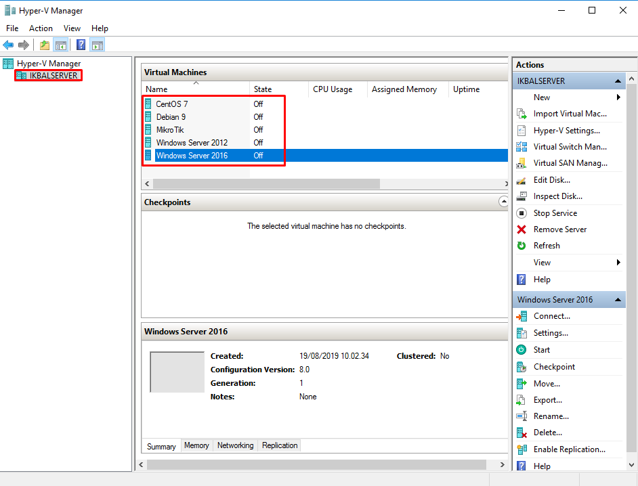This screenshot has height=486, width=638.
Task: Sort virtual machines by Name column
Action: [195, 89]
